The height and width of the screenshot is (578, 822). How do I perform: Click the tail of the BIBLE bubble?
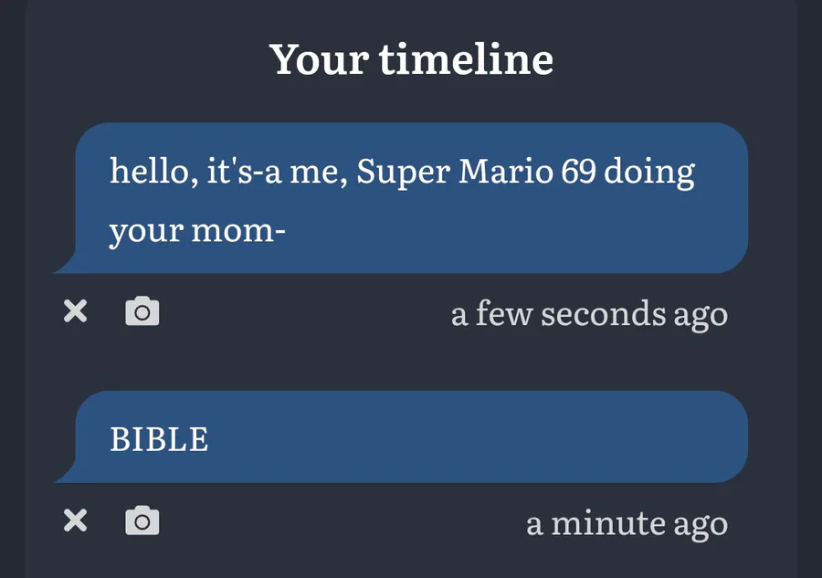(66, 473)
